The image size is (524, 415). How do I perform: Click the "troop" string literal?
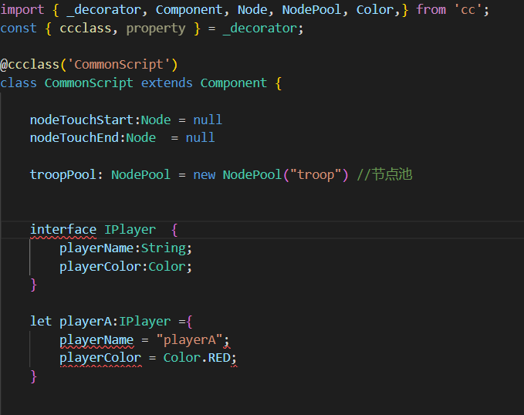click(x=315, y=174)
